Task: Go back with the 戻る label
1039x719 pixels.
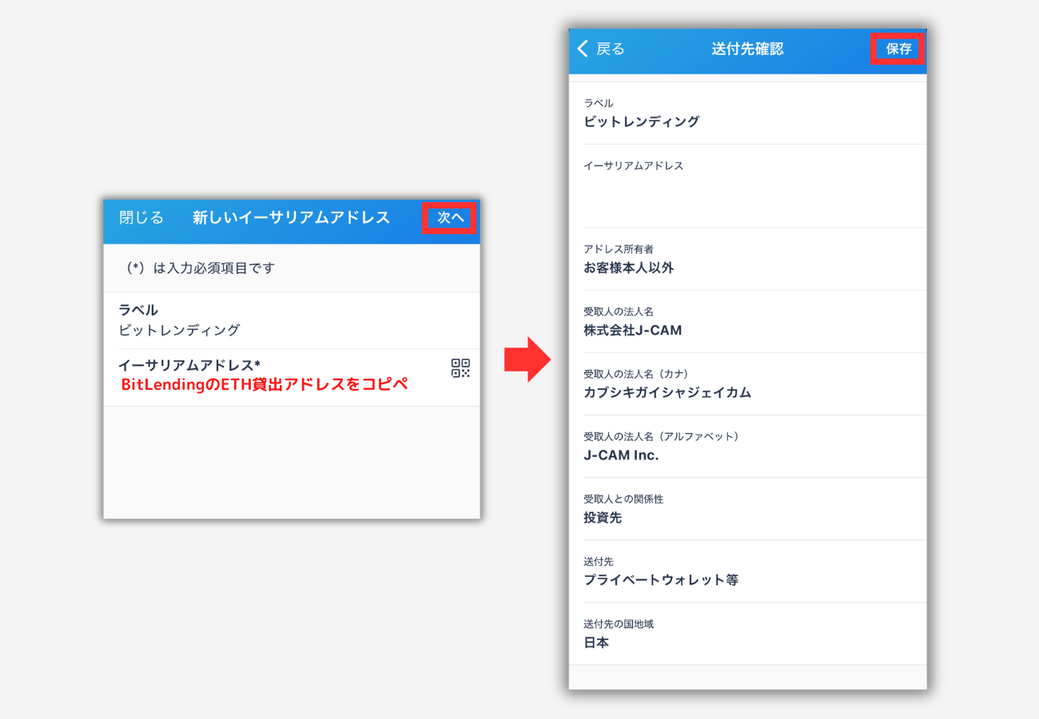Action: tap(610, 49)
